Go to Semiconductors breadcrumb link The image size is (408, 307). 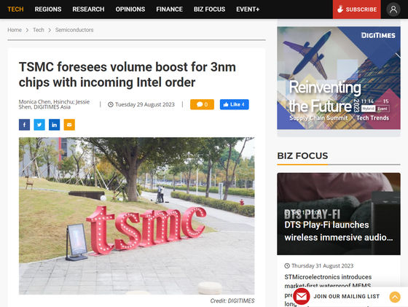74,30
